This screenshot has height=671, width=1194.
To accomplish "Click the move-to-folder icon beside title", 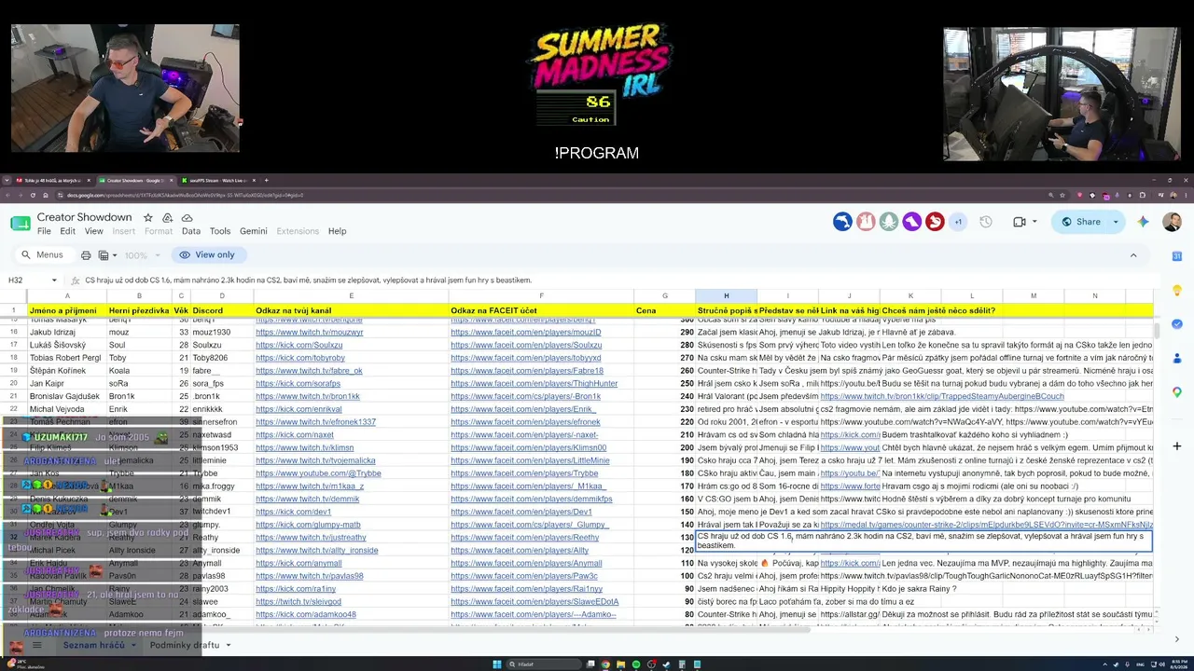I will (168, 217).
